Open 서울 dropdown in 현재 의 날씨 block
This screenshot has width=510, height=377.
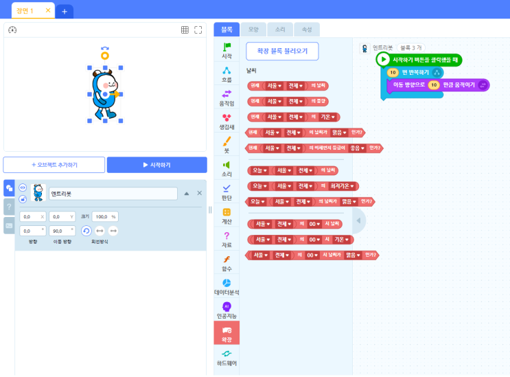coord(274,86)
